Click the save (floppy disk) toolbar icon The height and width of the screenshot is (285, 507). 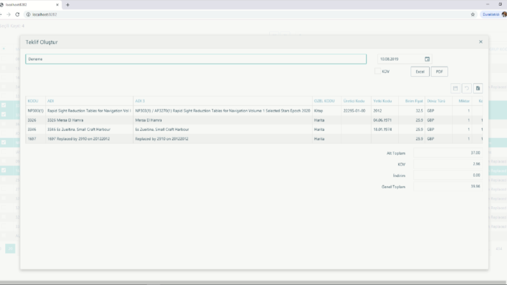tap(456, 88)
